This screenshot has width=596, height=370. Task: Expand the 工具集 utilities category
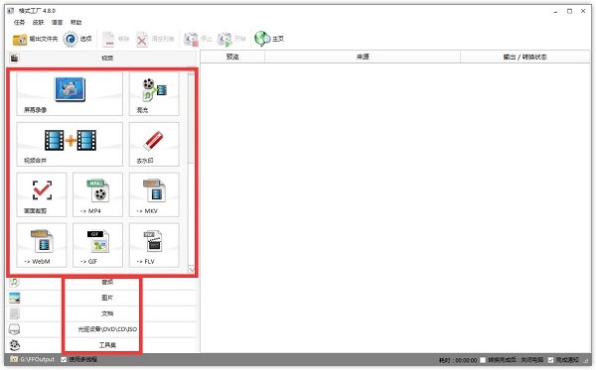(x=101, y=345)
